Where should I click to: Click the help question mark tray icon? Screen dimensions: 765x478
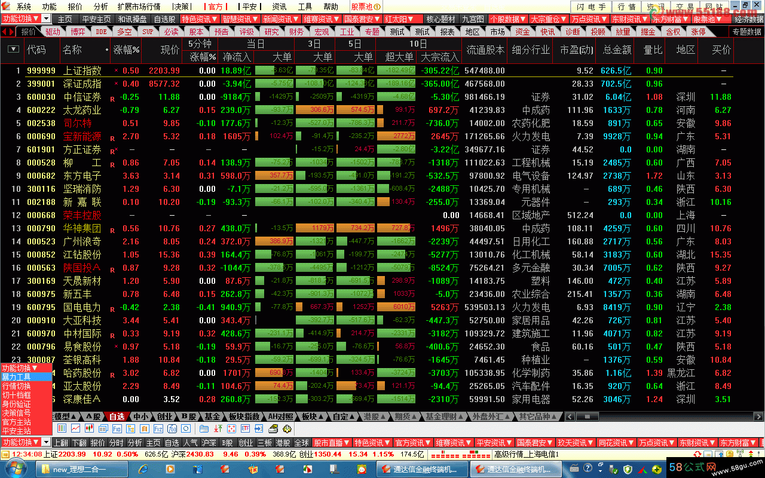(x=587, y=468)
